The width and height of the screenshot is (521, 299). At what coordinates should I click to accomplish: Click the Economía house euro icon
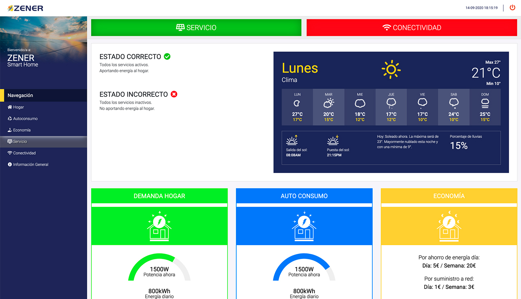click(x=449, y=226)
